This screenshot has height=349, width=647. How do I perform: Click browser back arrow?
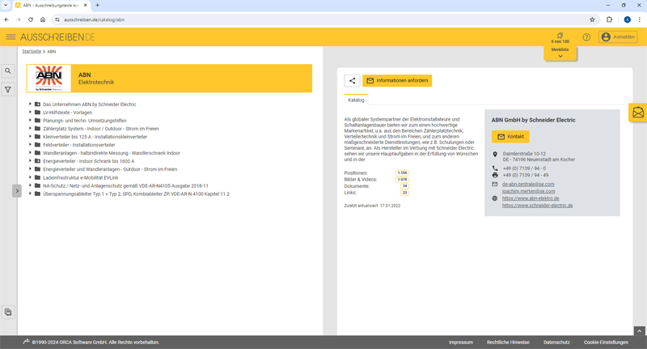point(6,19)
